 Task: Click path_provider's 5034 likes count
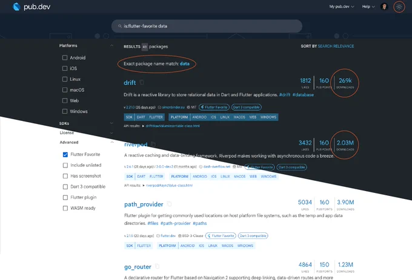305,203
